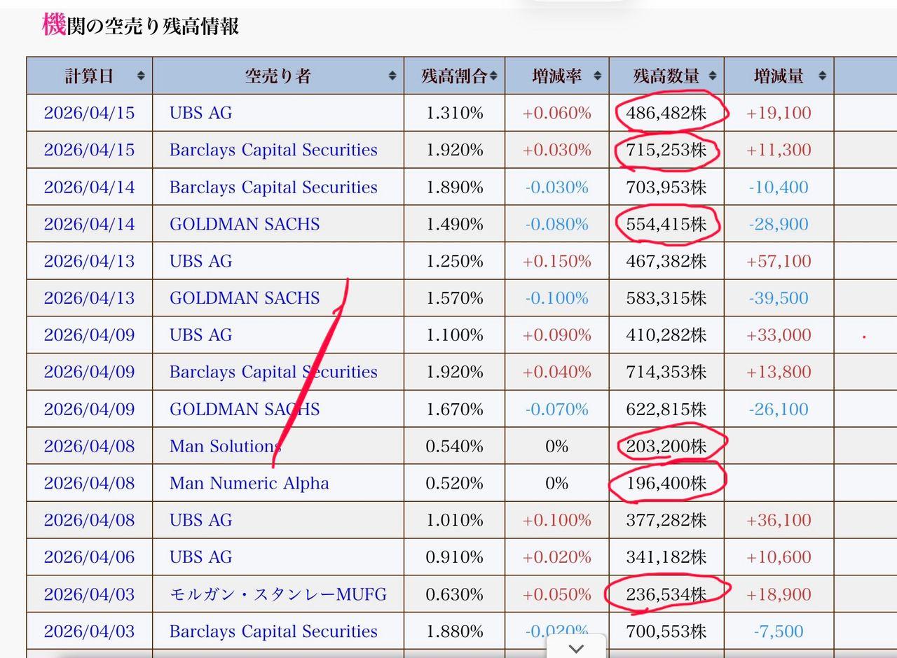The width and height of the screenshot is (897, 658).
Task: Open Barclays Capital Securities 2026/04/03 entry
Action: pos(273,631)
